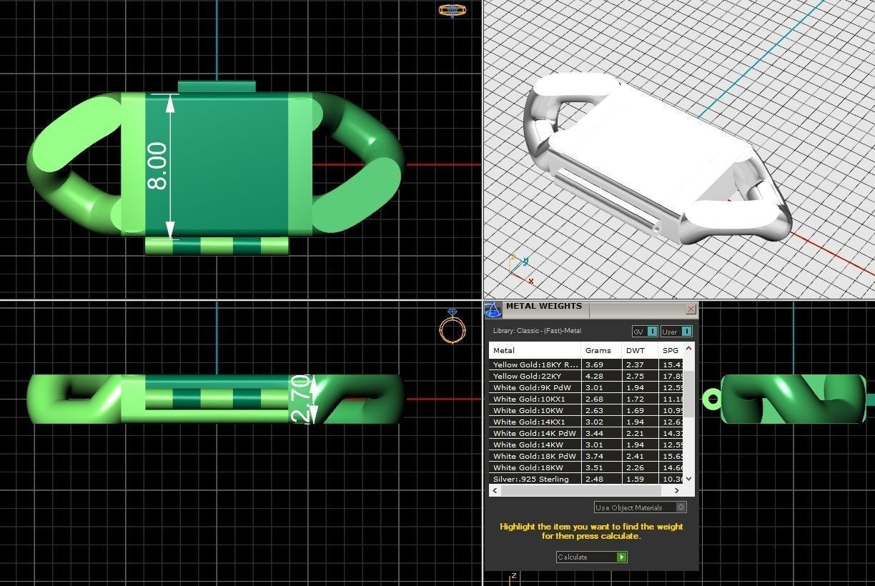Screen dimensions: 875x586
Task: Click the 1.59 DWT cell
Action: [x=640, y=479]
